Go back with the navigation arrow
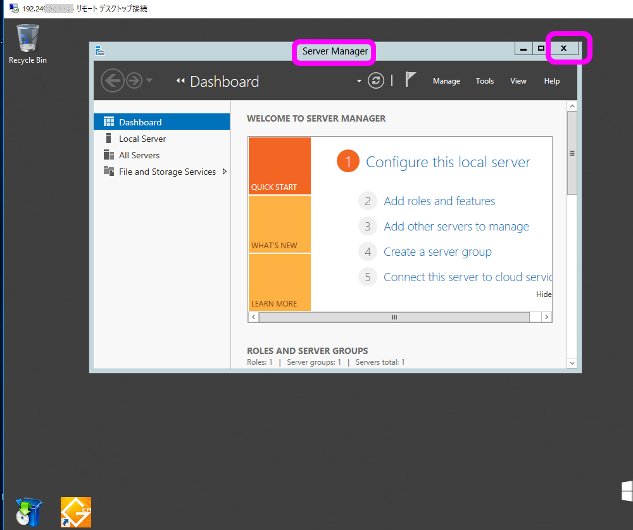 pyautogui.click(x=112, y=81)
